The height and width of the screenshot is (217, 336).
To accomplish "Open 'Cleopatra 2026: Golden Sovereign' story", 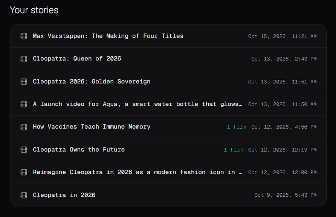I will click(168, 82).
